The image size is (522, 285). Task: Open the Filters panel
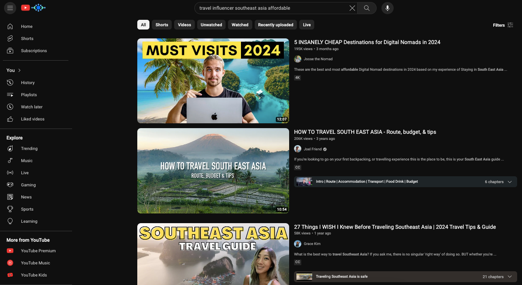[503, 25]
